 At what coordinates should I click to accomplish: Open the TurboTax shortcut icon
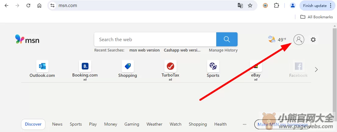(x=170, y=66)
